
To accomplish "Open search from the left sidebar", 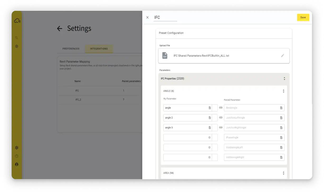I will click(x=17, y=38).
